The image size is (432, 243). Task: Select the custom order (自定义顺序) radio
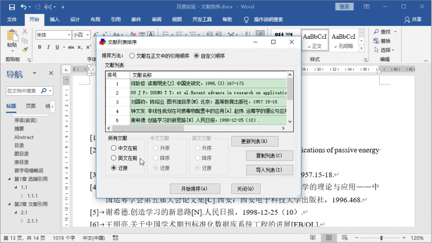click(x=196, y=56)
